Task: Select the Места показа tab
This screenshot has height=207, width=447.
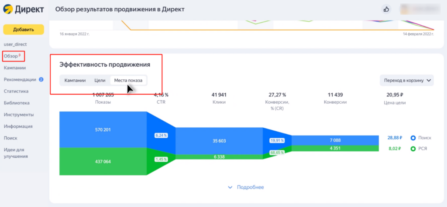Action: pyautogui.click(x=128, y=80)
